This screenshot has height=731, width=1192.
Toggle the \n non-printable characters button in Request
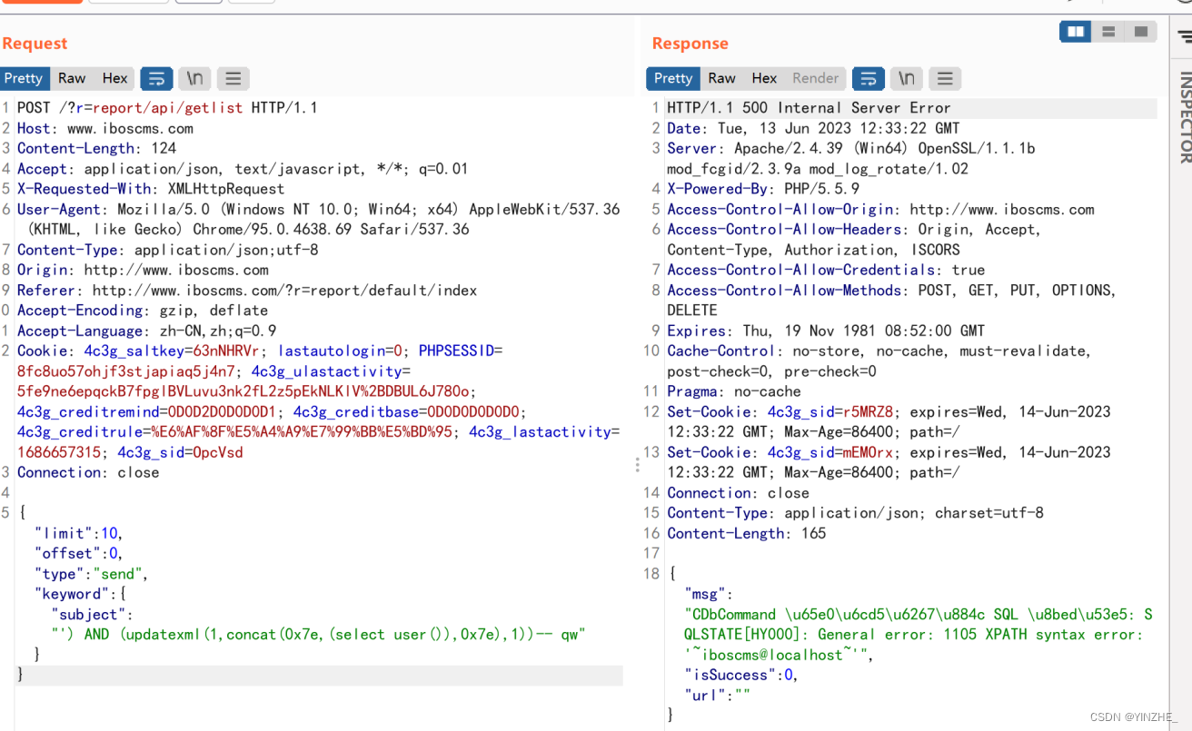pos(194,78)
